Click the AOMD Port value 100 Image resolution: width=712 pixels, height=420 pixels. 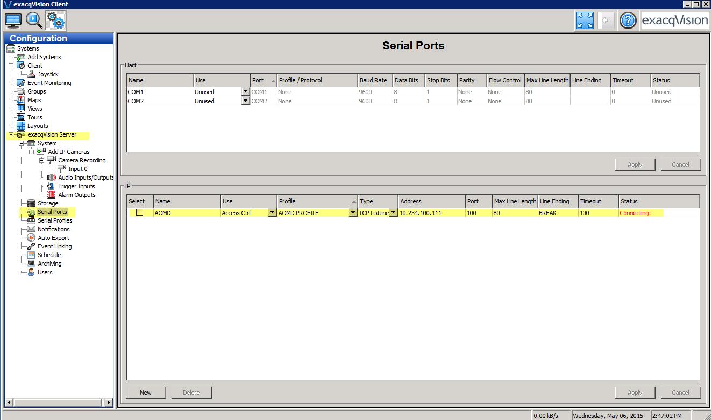[478, 213]
